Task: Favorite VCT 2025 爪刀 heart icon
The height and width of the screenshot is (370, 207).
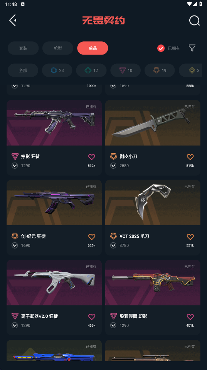Action: (190, 236)
